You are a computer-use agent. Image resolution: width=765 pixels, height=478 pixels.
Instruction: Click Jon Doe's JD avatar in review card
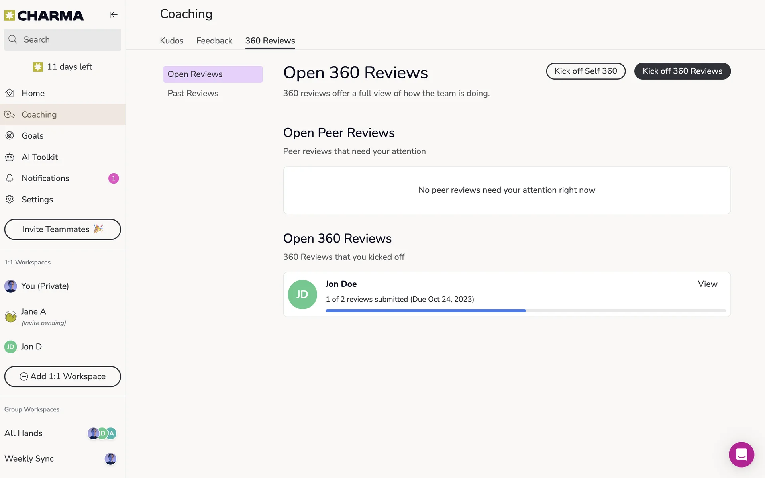[x=302, y=294]
